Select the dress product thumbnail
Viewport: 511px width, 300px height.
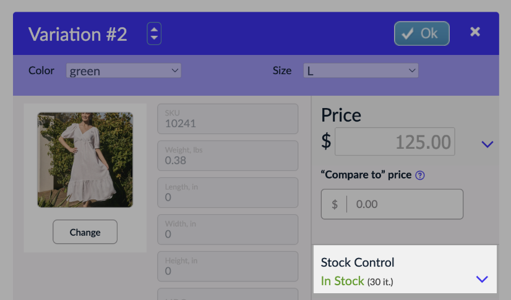(85, 160)
